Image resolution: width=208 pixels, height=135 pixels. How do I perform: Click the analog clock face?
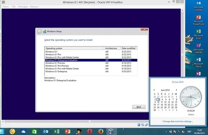[191, 97]
